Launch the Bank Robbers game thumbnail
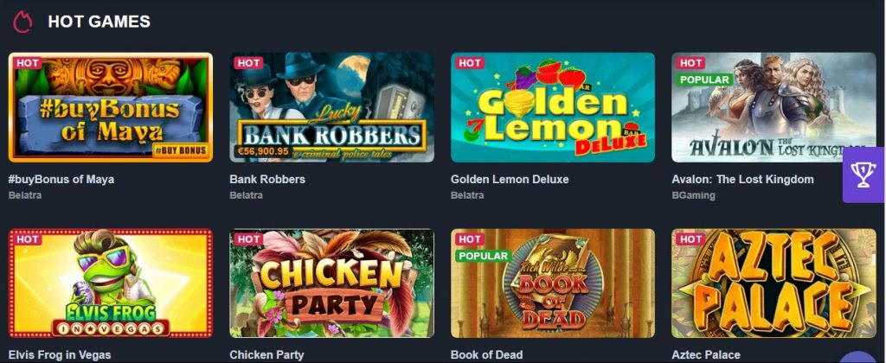 pyautogui.click(x=331, y=107)
